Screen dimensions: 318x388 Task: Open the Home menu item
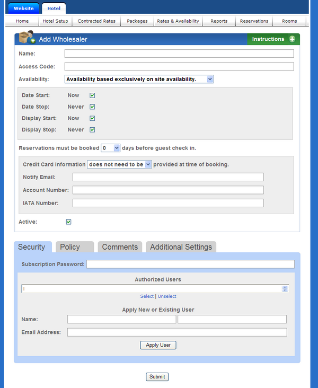(22, 21)
